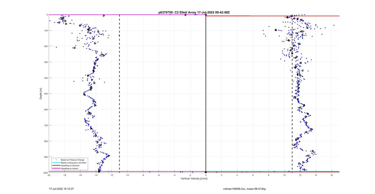Screen dimensions: 375x194
Task: Click legend entry 'Upwelling on Ascent'
Action: [x=70, y=168]
